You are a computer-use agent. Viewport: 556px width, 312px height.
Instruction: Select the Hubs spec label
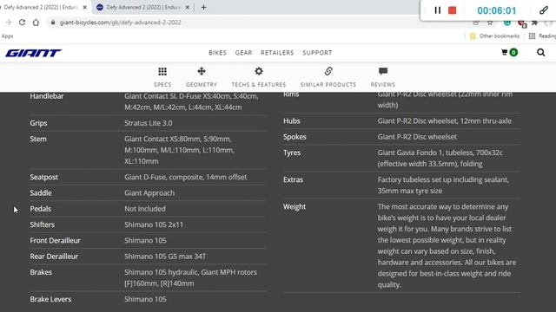click(292, 121)
